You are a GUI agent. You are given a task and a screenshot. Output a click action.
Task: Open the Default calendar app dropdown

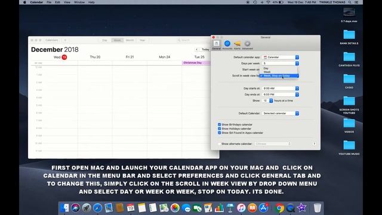281,57
